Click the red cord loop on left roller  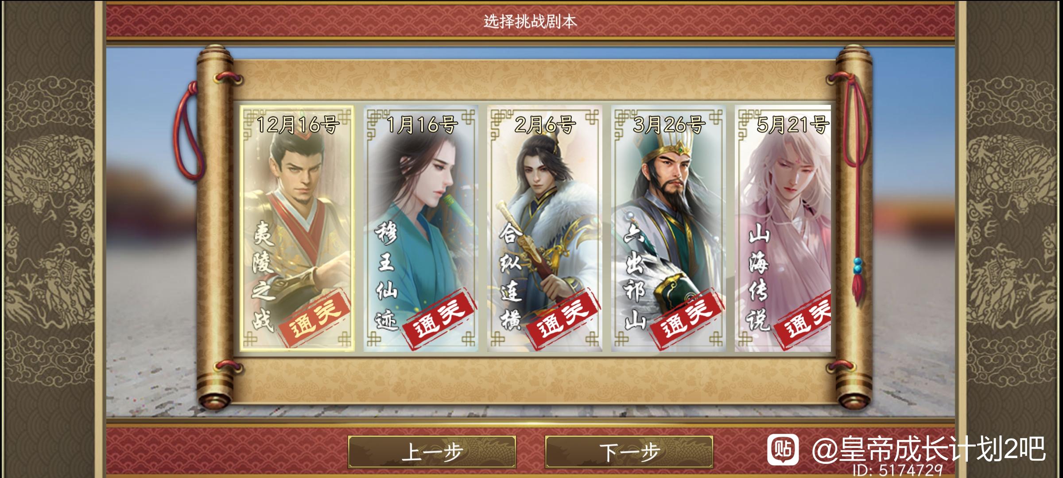[190, 133]
